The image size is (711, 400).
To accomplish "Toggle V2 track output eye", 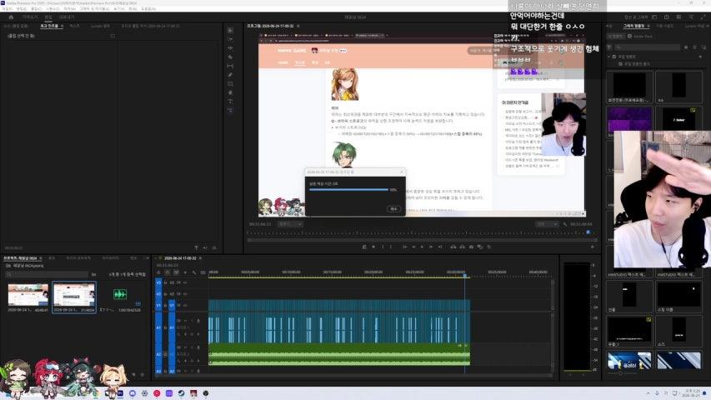I will point(185,294).
